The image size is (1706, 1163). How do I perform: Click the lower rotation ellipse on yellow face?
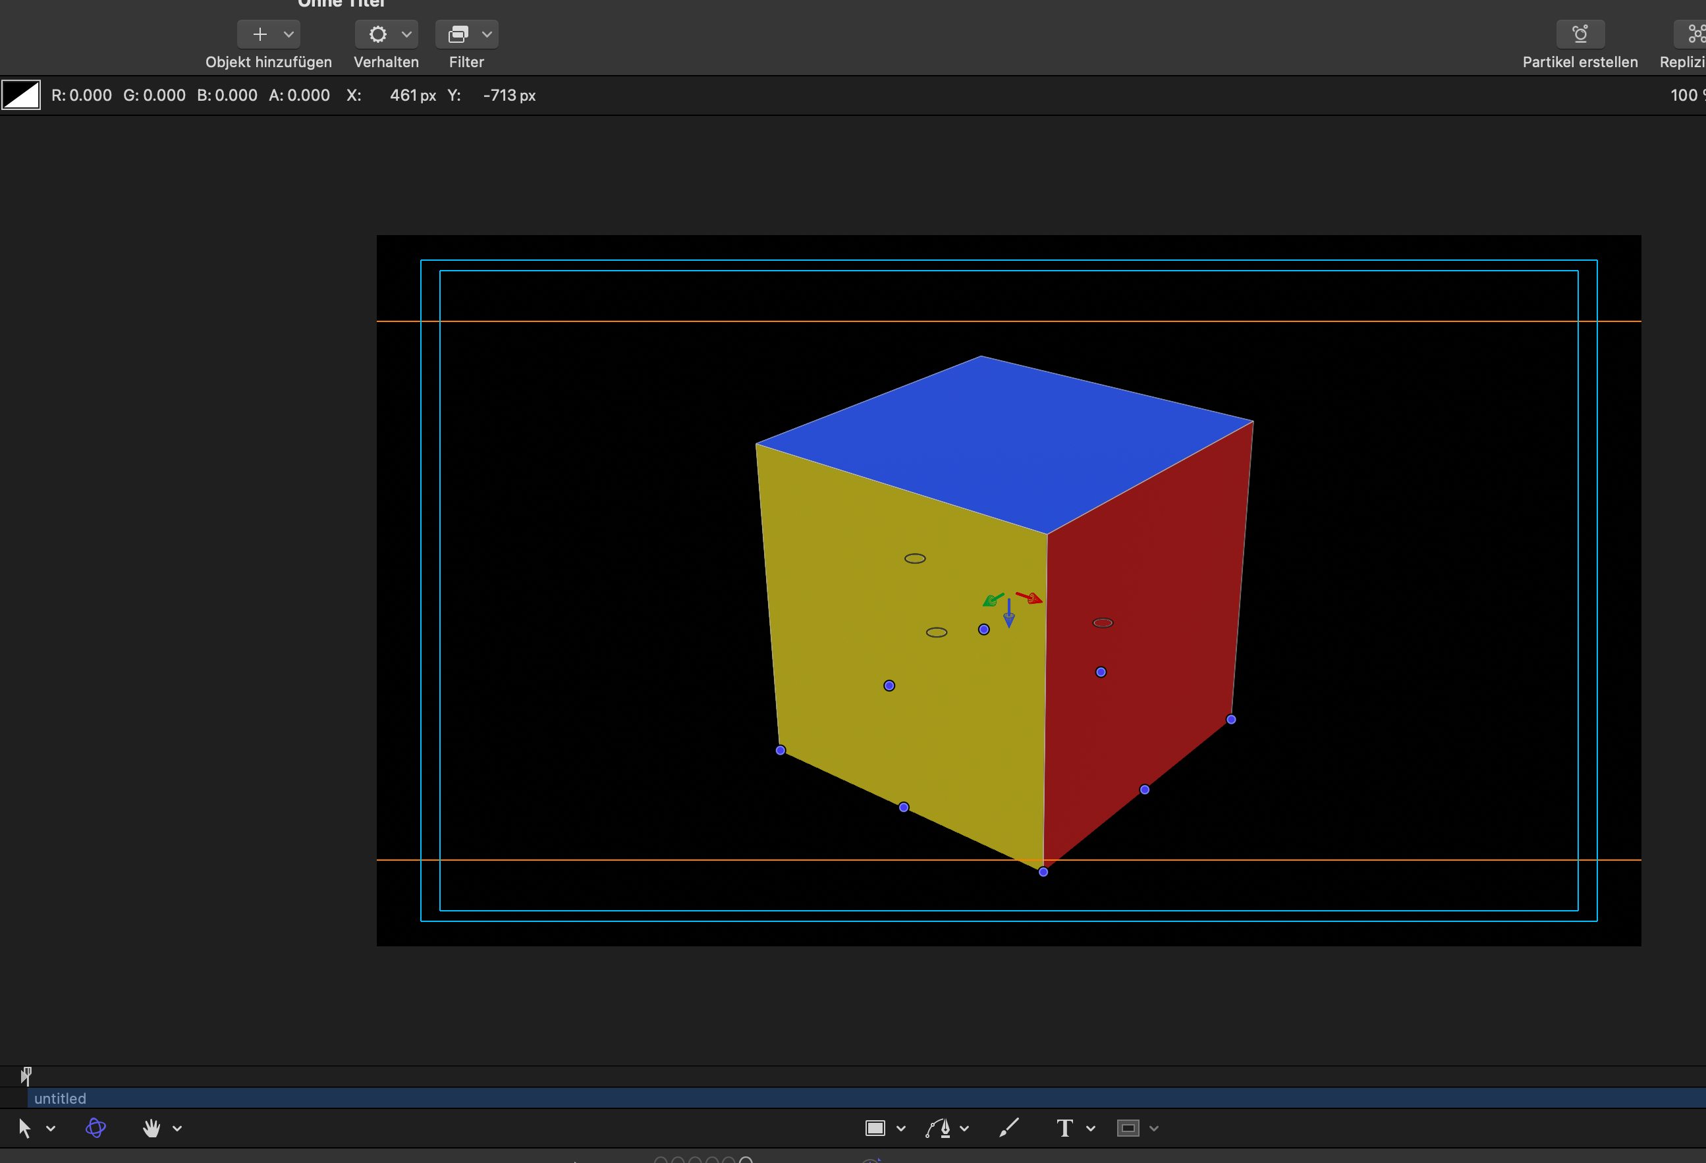click(x=937, y=632)
